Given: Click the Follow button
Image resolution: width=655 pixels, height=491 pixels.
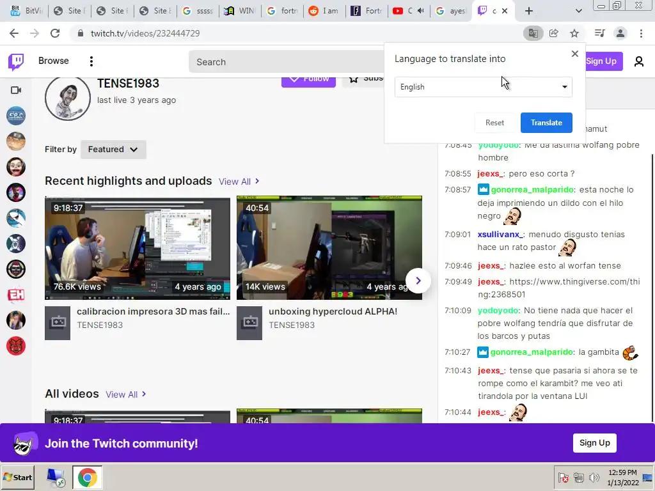Looking at the screenshot, I should tap(308, 79).
